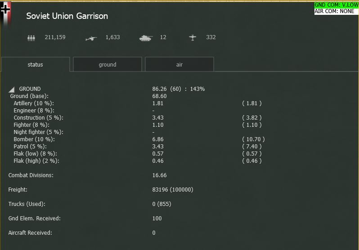Click the Patrol (5 %) row label
Image resolution: width=359 pixels, height=250 pixels.
(x=30, y=147)
